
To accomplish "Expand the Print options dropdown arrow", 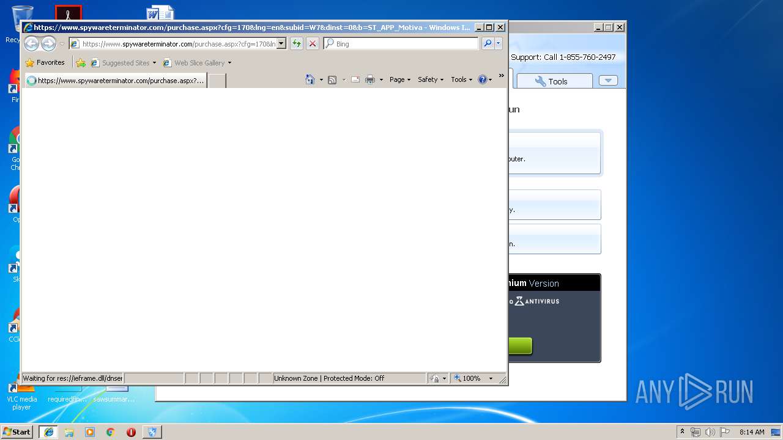I will point(381,79).
